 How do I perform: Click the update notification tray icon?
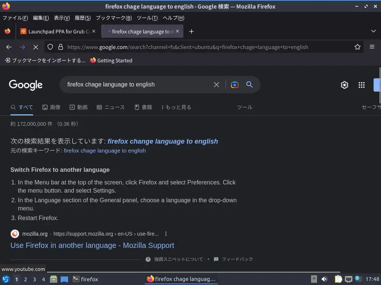[358, 278]
